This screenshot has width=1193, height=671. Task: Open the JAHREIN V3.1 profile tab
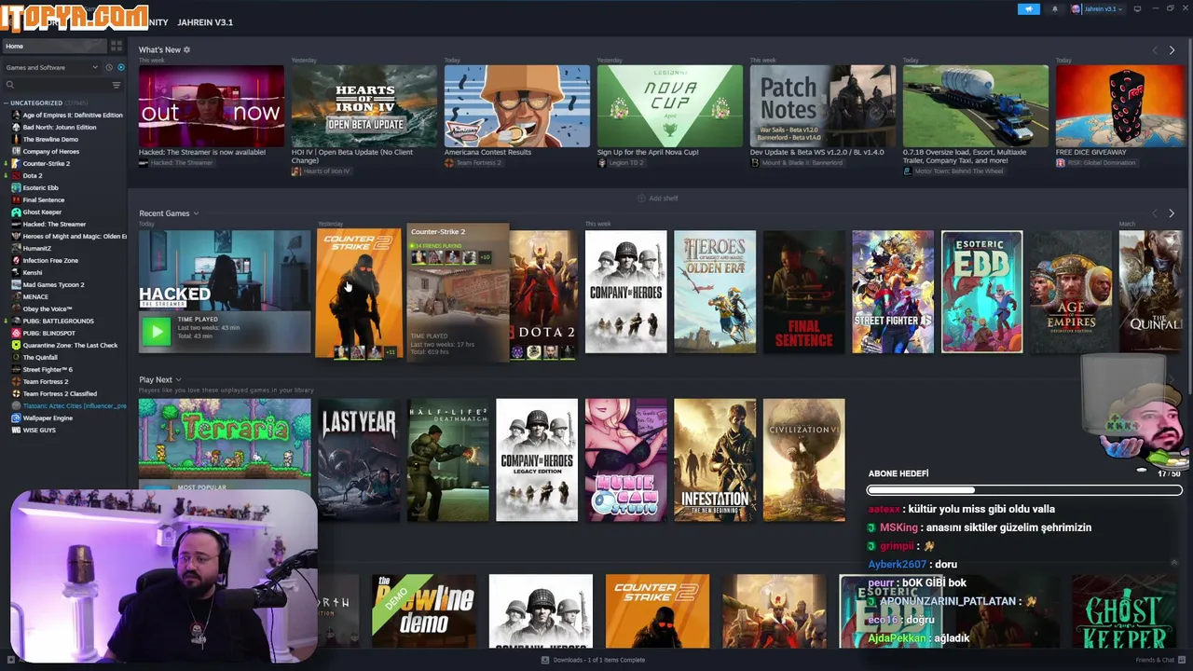point(205,22)
